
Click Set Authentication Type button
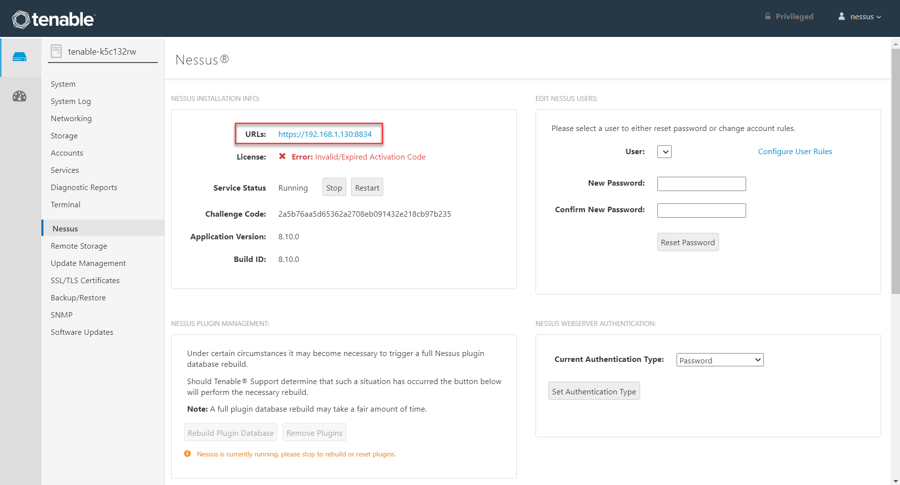[594, 391]
